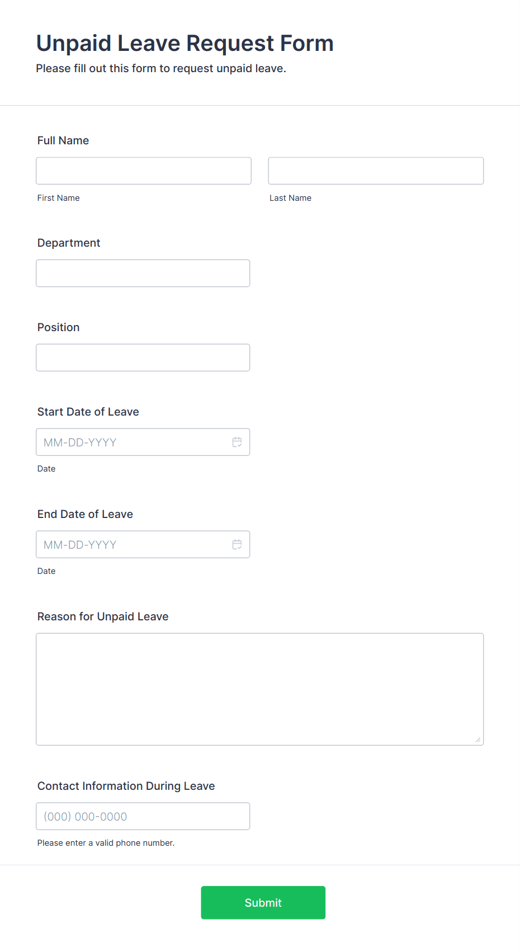Open the Start Date calendar icon
This screenshot has height=947, width=520.
(x=237, y=442)
